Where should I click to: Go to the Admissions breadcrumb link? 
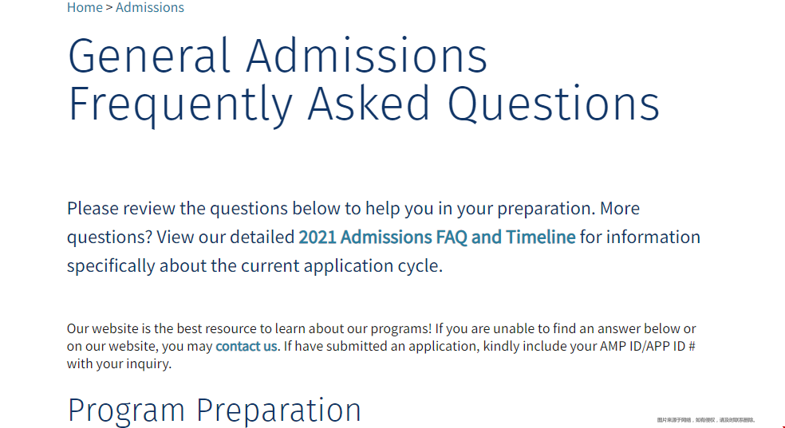(x=150, y=7)
